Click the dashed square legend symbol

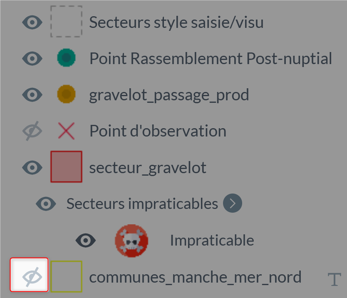coord(67,22)
